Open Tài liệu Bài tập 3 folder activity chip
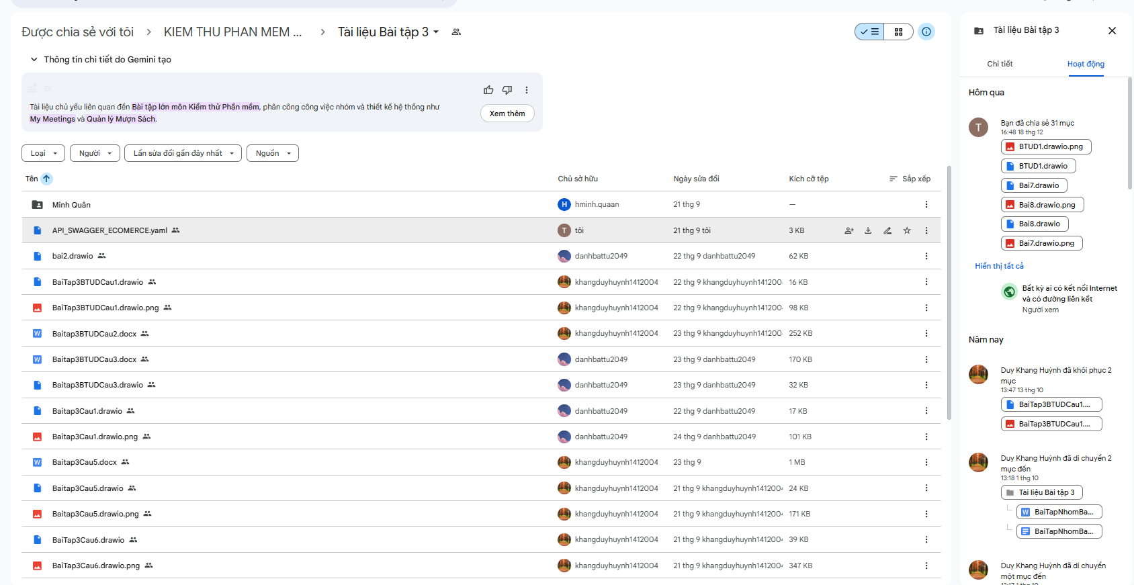Image resolution: width=1134 pixels, height=585 pixels. click(x=1041, y=492)
